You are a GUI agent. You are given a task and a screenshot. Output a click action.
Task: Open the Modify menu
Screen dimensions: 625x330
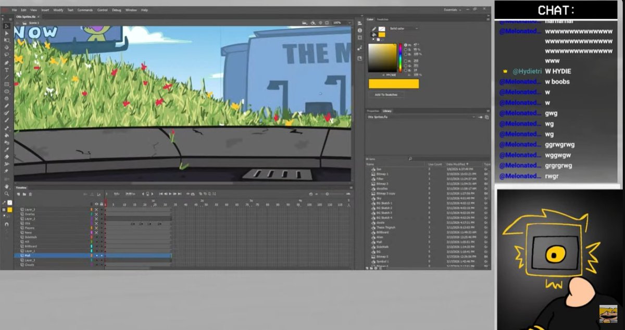click(58, 10)
